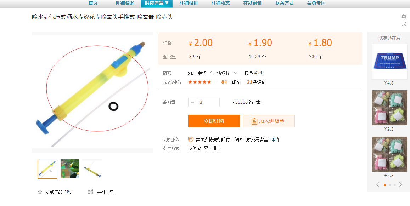Expand the 请选择 shipping destination dropdown
The height and width of the screenshot is (206, 410).
tap(227, 73)
